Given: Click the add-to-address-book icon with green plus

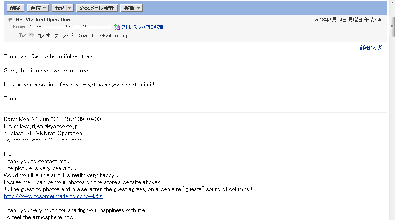Looking at the screenshot, I should click(117, 27).
